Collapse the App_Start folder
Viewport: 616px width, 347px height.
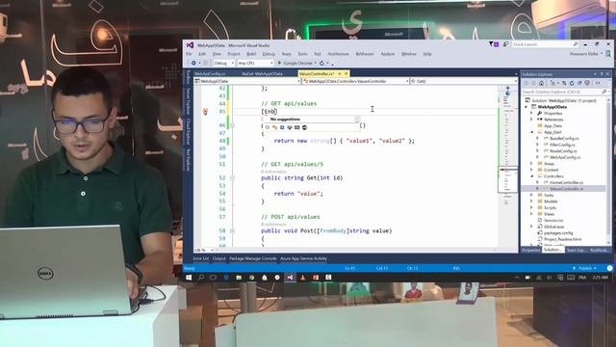532,132
